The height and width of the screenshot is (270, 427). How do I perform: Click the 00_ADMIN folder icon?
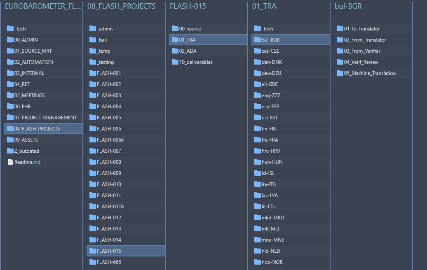(10, 40)
